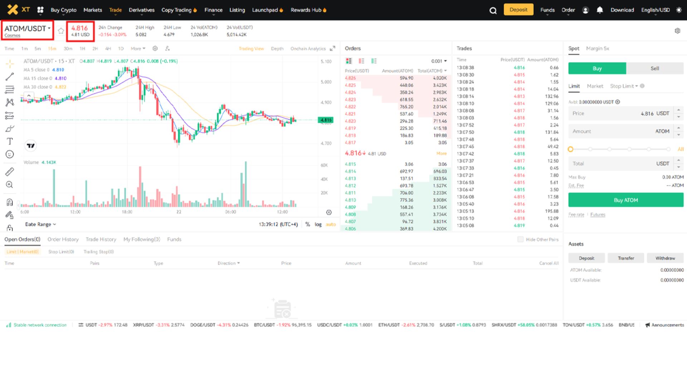687x386 pixels.
Task: Select the crosshair cursor tool
Action: [10, 64]
